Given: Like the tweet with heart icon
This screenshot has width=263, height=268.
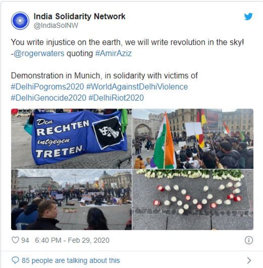Looking at the screenshot, I should (15, 240).
